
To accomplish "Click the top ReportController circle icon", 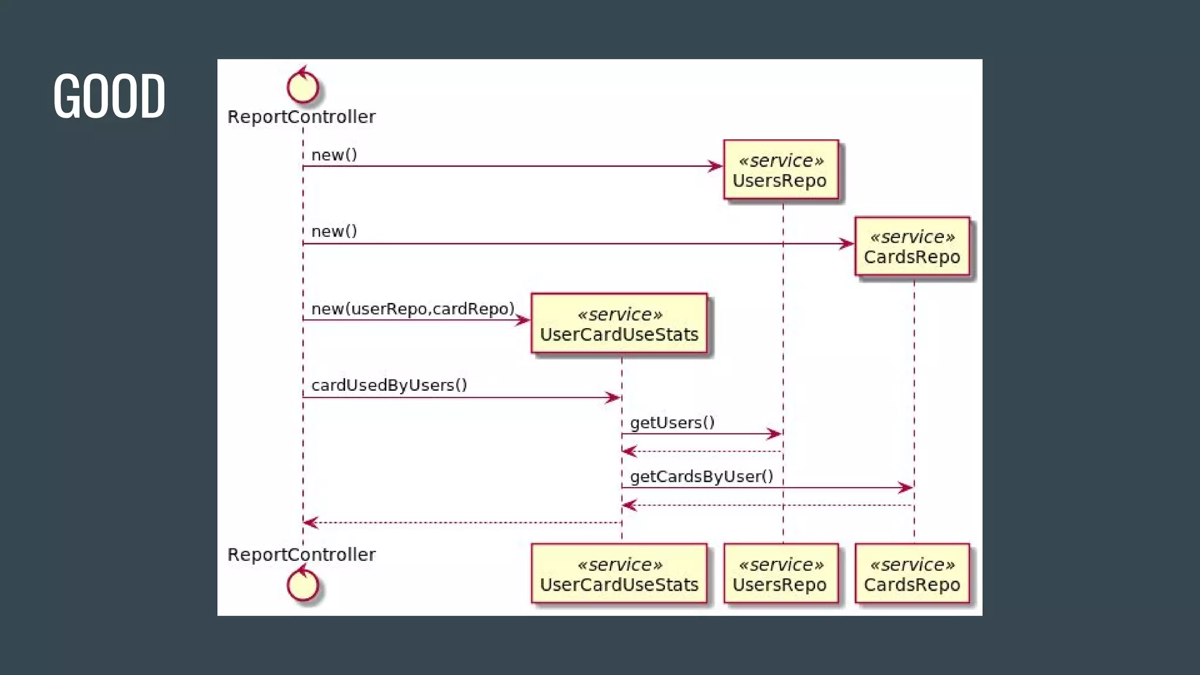I will [303, 87].
